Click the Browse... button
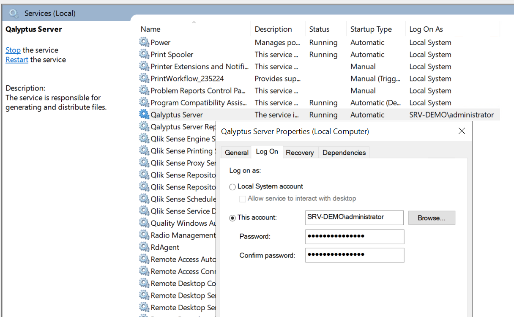 431,218
